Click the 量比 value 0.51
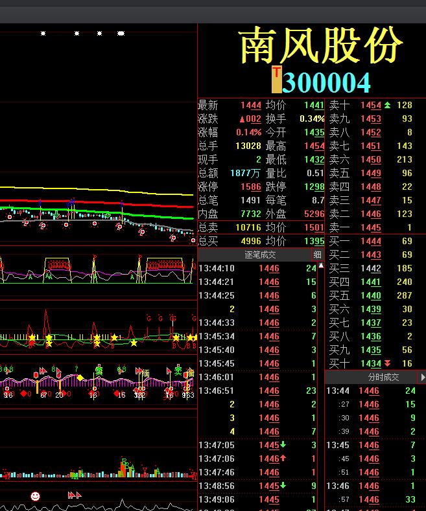This screenshot has height=511, width=426. coord(315,174)
